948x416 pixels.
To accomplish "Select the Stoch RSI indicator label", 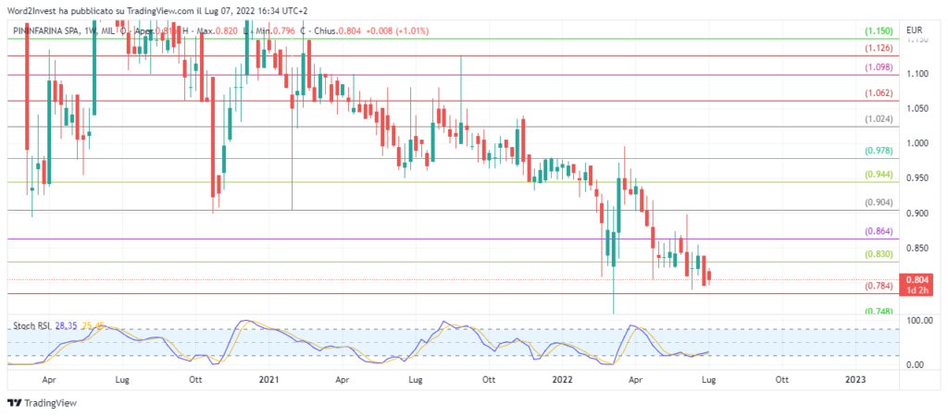I will click(30, 325).
